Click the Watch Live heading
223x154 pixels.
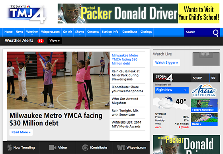coord(162,54)
